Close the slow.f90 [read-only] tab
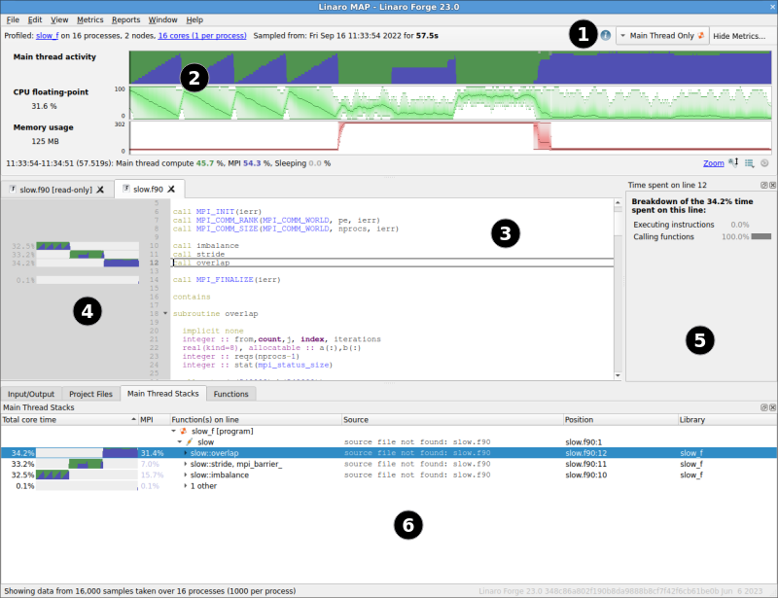The image size is (778, 598). click(x=100, y=190)
